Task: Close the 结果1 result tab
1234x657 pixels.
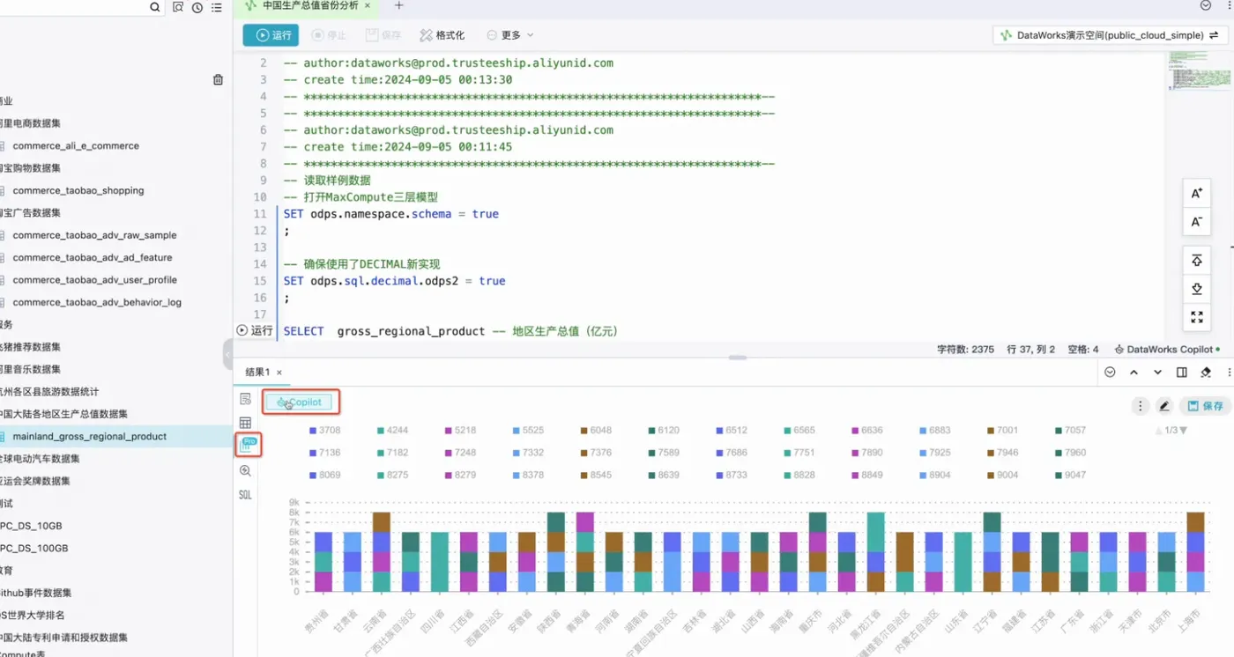Action: (279, 373)
